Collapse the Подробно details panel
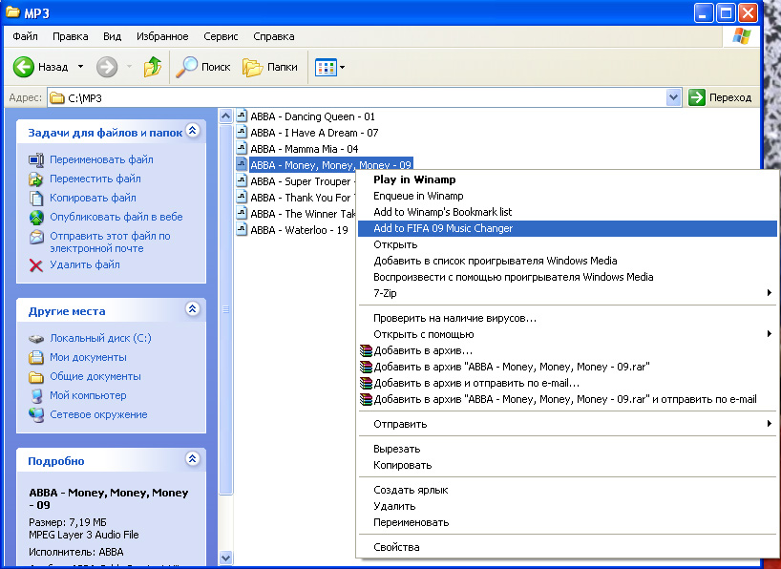This screenshot has width=781, height=569. coord(193,458)
